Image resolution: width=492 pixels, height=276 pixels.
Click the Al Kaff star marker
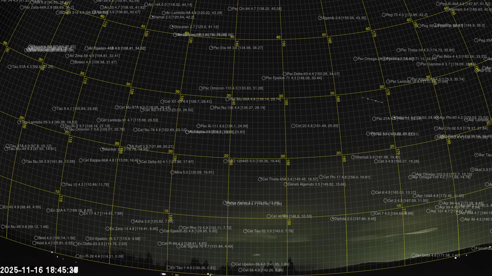[129, 146]
